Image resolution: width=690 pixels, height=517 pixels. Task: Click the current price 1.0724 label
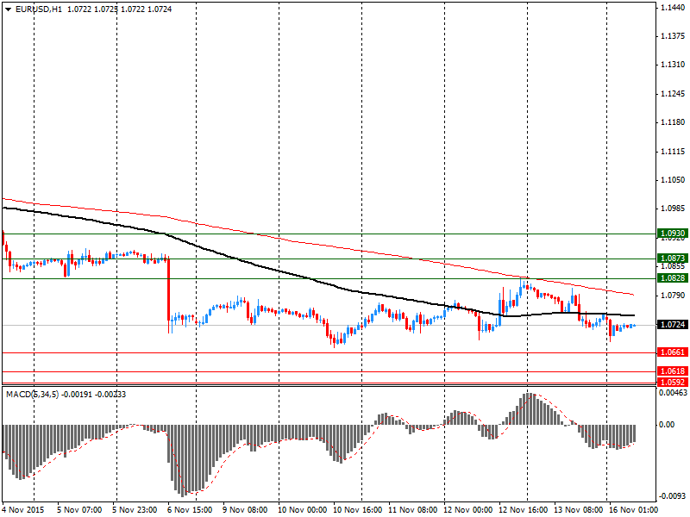pyautogui.click(x=673, y=325)
